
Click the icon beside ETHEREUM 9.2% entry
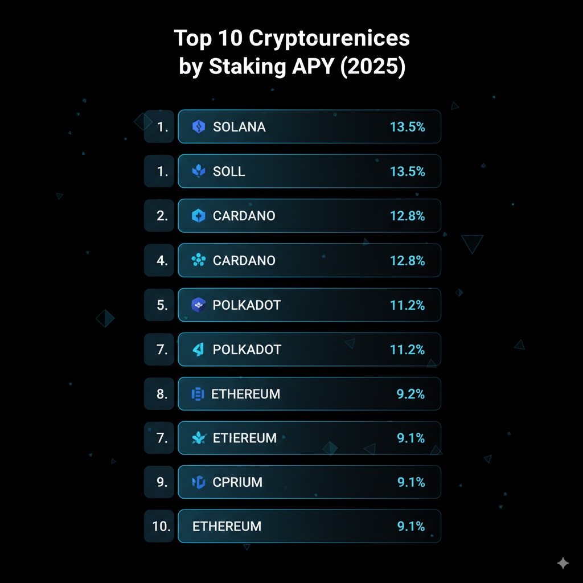(x=198, y=394)
